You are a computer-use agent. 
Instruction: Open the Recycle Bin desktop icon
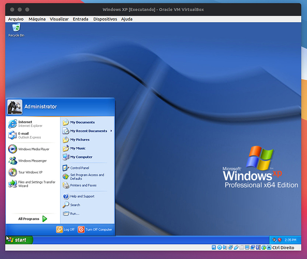pos(16,30)
